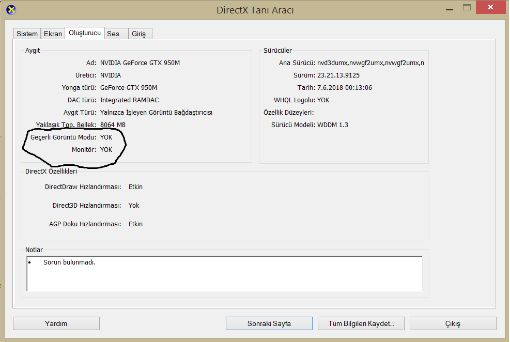Click the Sürücü Modeli value 'WDDM 1.3'

click(x=333, y=125)
